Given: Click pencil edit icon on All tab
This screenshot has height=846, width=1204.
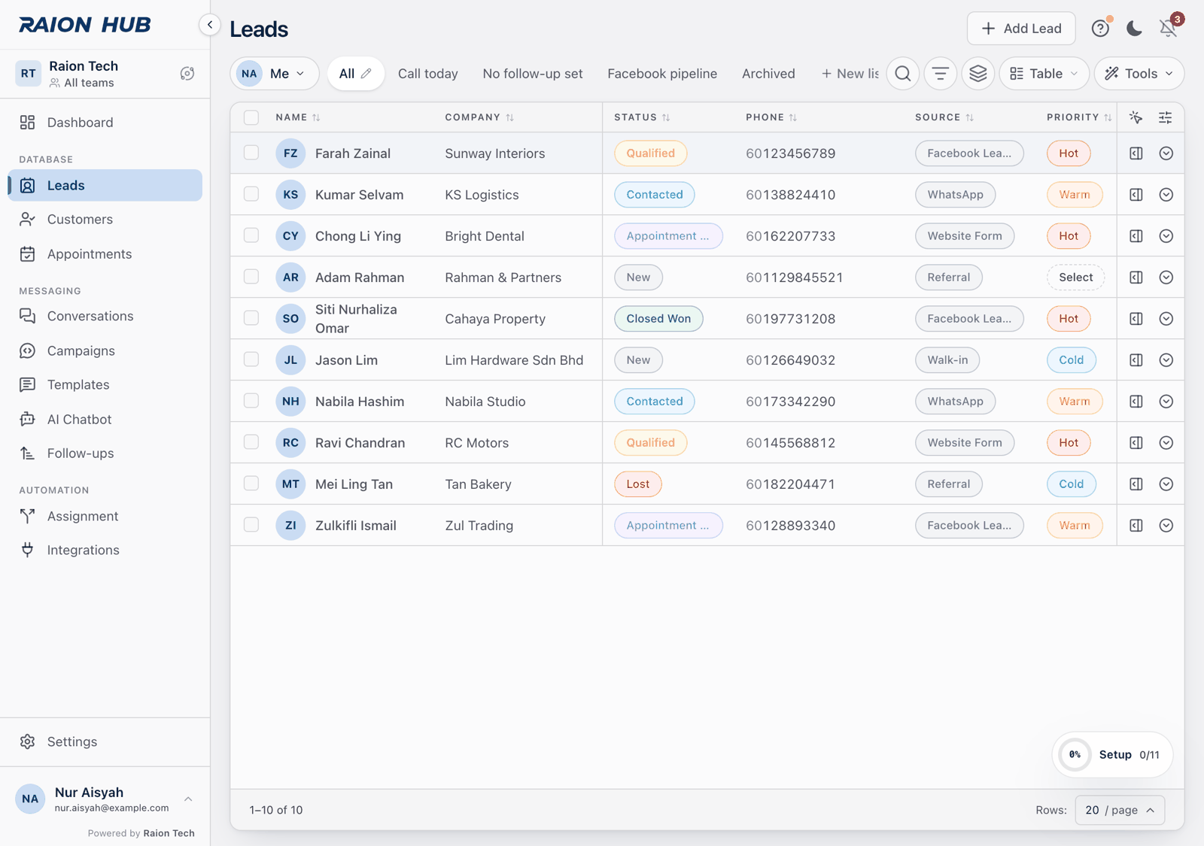Looking at the screenshot, I should pos(366,74).
